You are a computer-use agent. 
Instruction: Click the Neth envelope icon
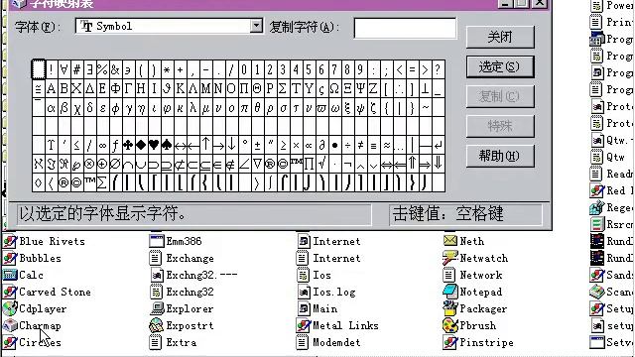pos(449,241)
